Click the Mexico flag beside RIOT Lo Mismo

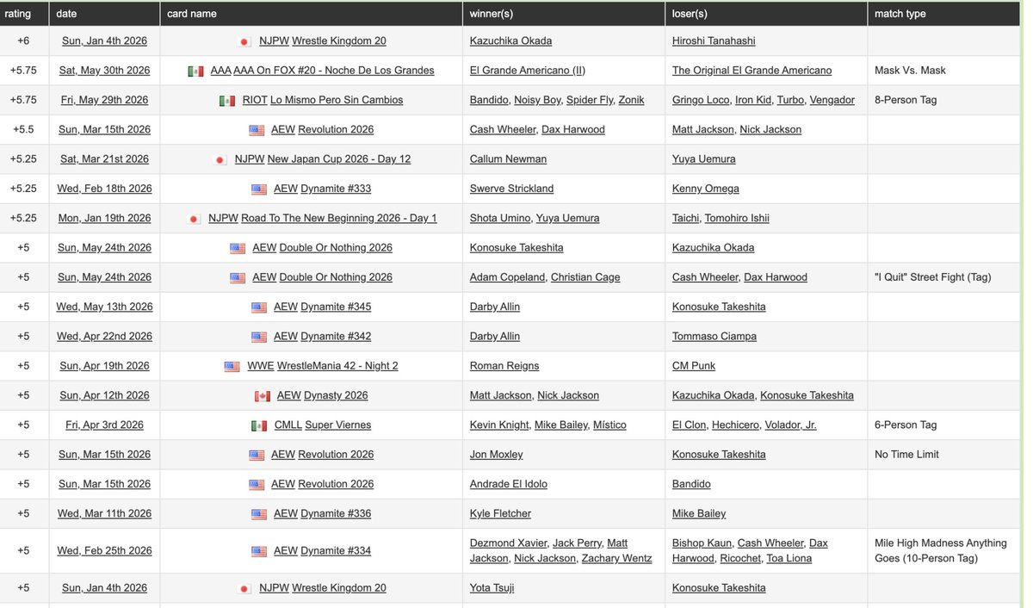click(227, 101)
